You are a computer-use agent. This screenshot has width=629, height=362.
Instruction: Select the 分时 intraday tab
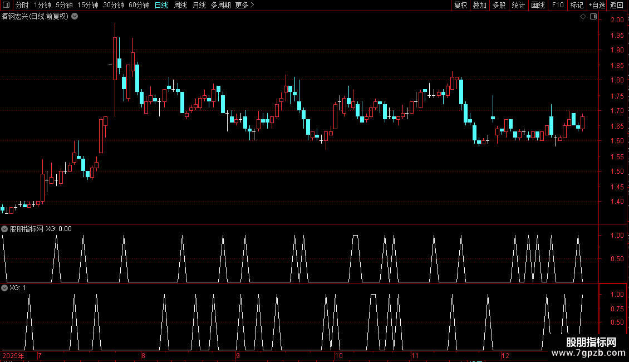[22, 5]
